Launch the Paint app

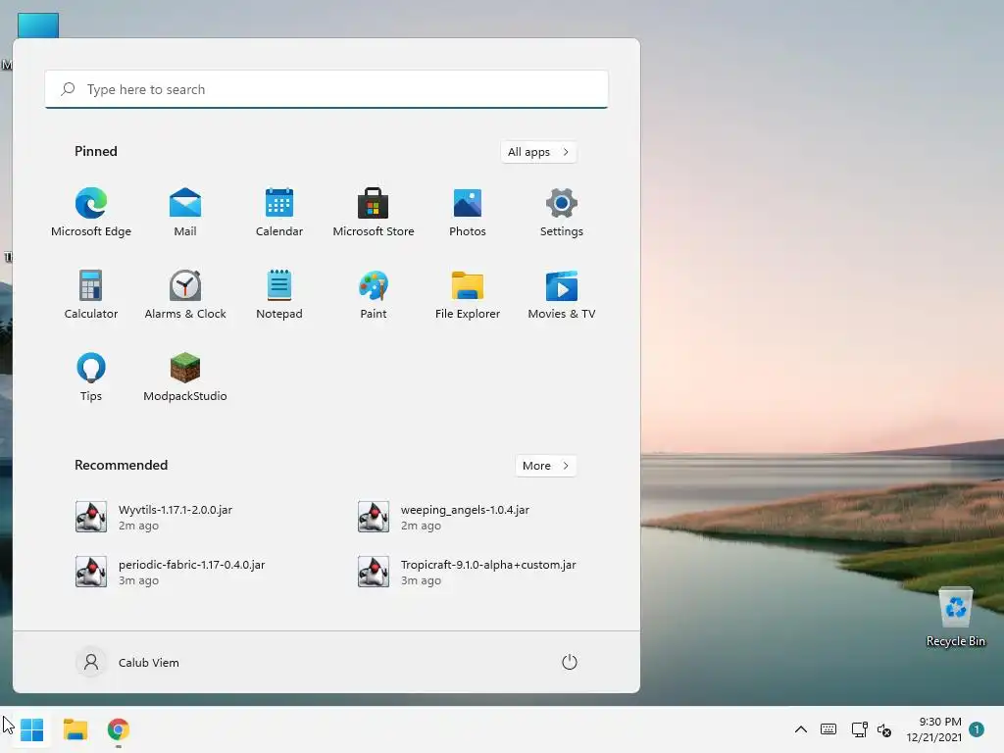click(374, 294)
